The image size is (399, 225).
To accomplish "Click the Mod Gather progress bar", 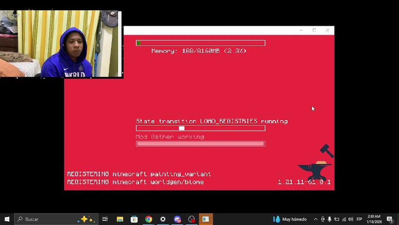I will (200, 144).
